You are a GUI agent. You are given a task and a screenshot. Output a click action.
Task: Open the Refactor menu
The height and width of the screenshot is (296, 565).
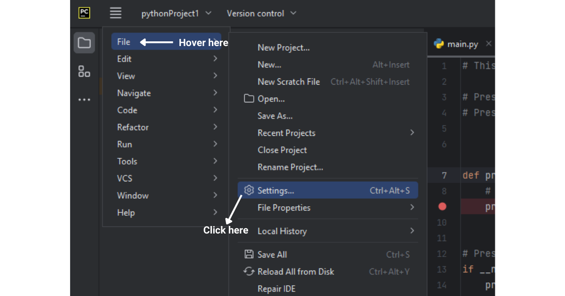[x=166, y=127]
